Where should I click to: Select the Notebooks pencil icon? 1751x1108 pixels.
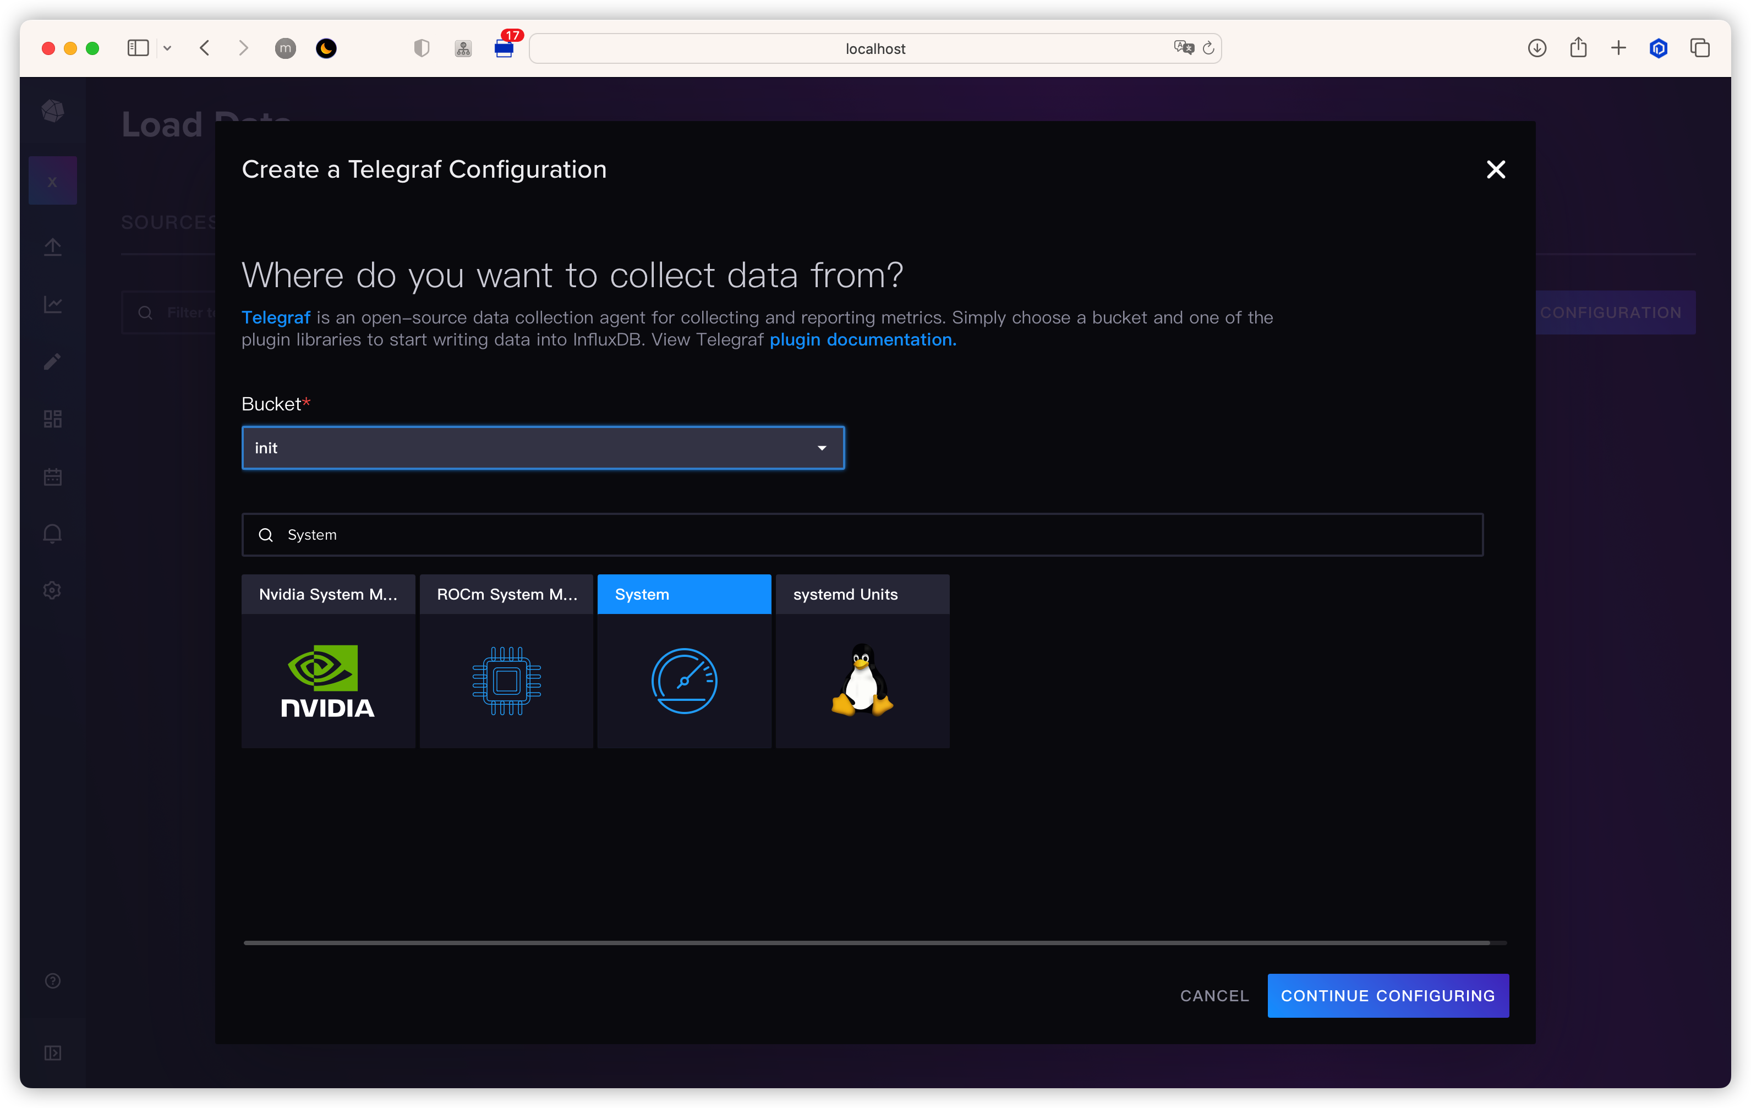tap(52, 361)
